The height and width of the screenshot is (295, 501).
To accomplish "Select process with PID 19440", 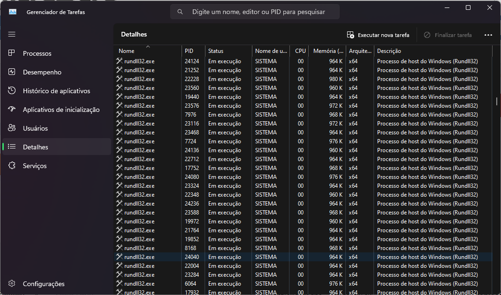I will [x=303, y=96].
